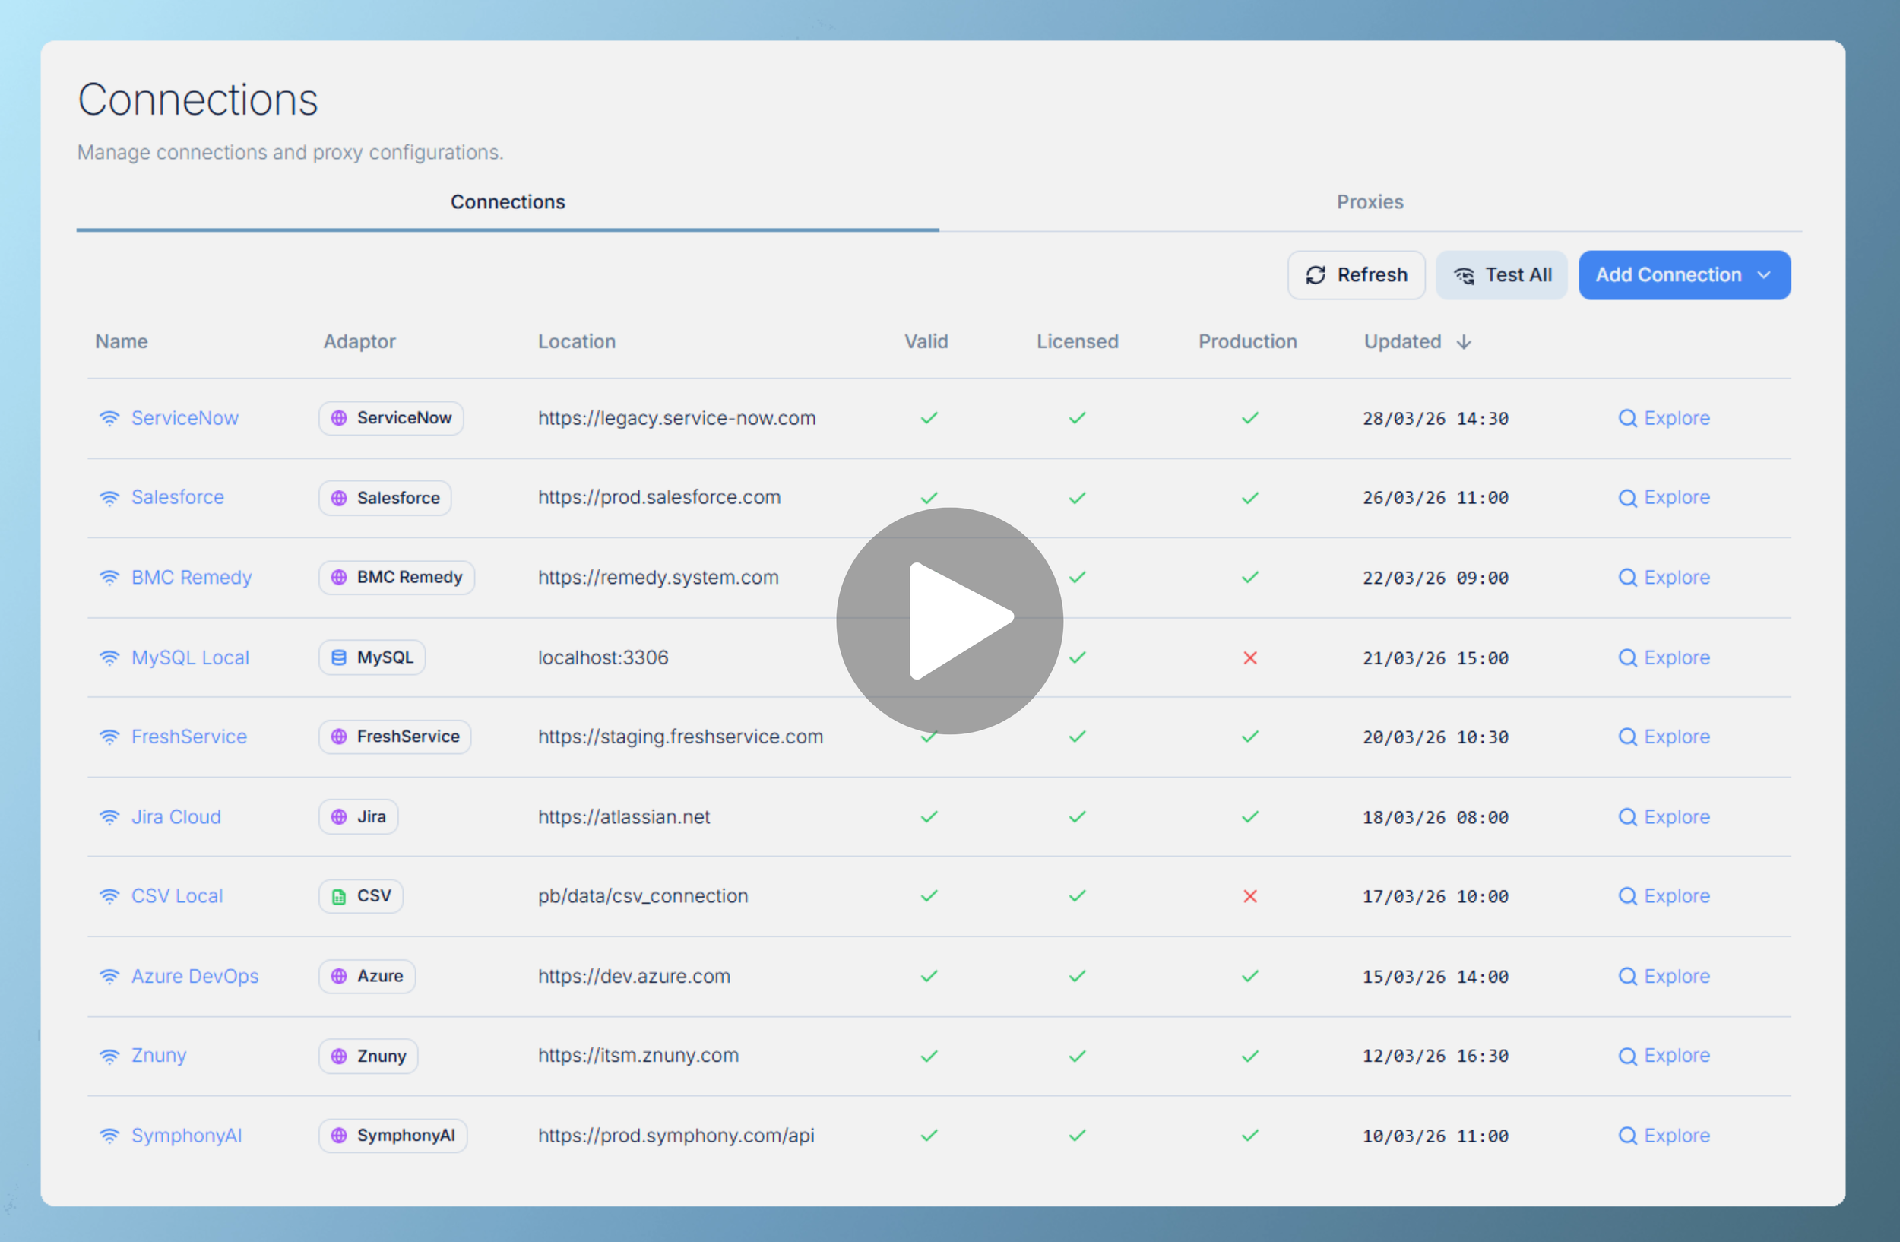Run Test All connections

pos(1502,275)
